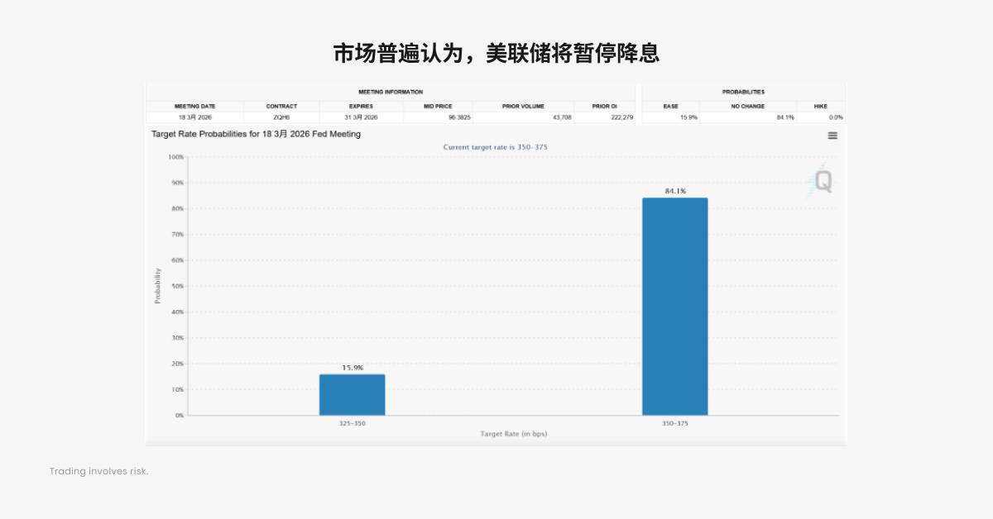This screenshot has height=519, width=993.
Task: Click the 'Current target rate is 350-375' subtitle
Action: click(x=495, y=147)
